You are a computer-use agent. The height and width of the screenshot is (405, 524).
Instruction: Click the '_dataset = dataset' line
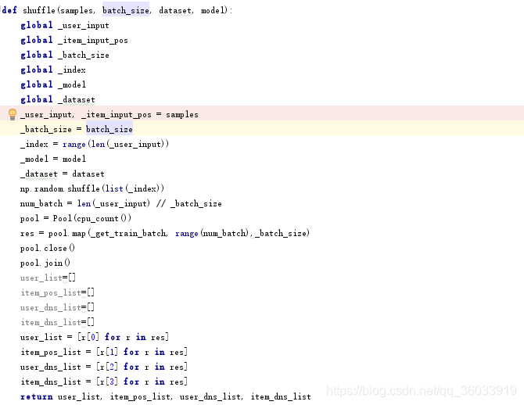coord(63,174)
